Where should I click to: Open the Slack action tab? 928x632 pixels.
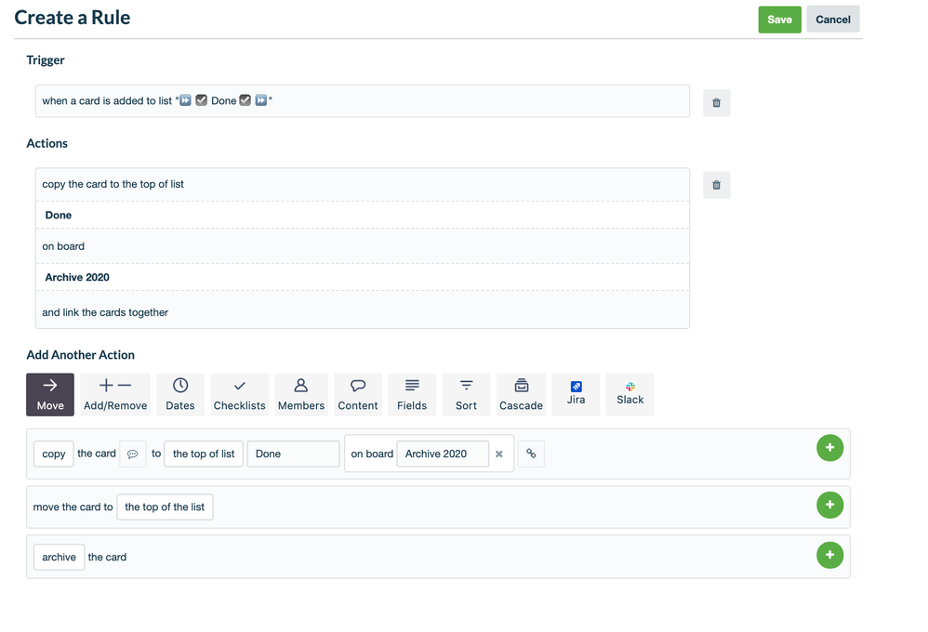(630, 393)
